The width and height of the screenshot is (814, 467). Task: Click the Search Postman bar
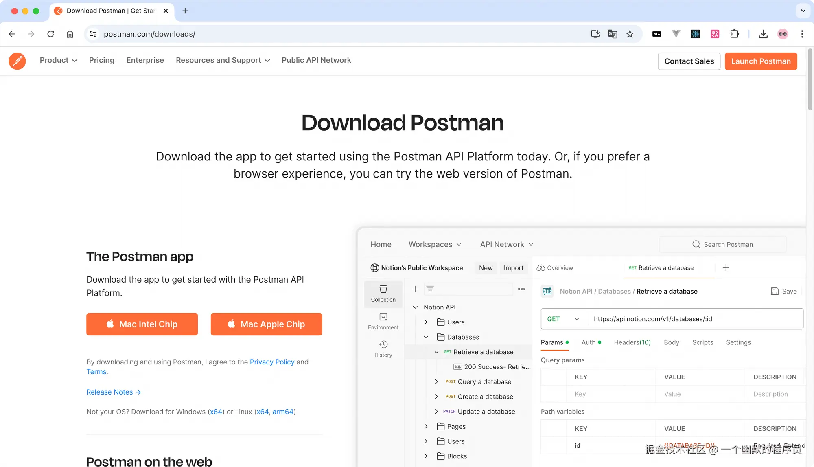723,244
